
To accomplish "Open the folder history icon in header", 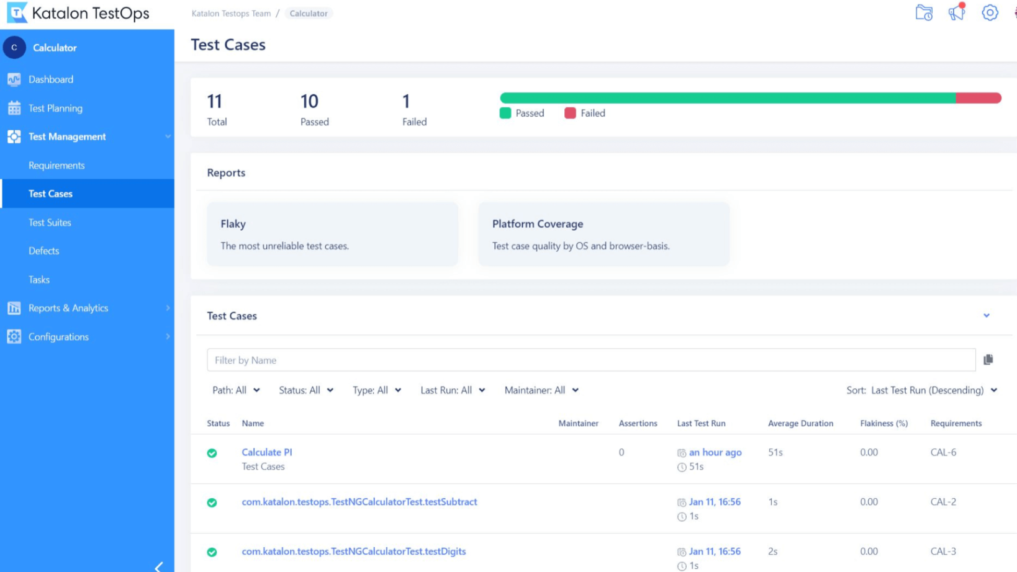I will (924, 12).
